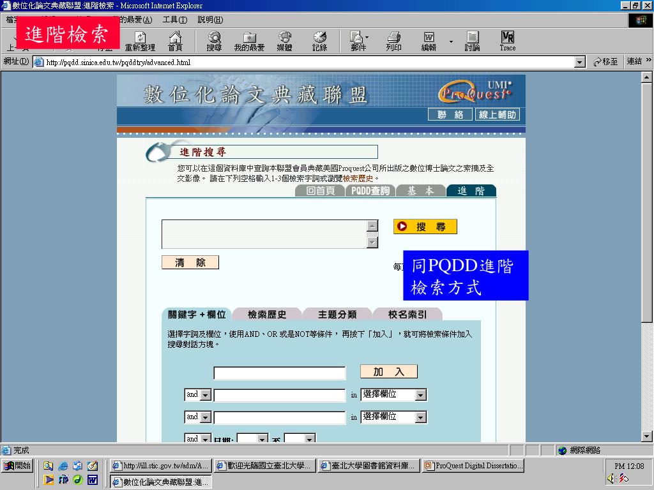Click the first keyword input field

280,373
